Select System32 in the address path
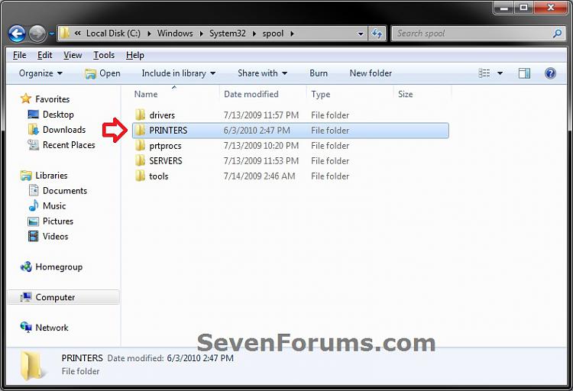 pos(228,34)
